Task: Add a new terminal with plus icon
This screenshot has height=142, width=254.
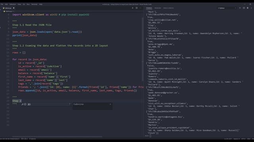Action: (x=240, y=8)
